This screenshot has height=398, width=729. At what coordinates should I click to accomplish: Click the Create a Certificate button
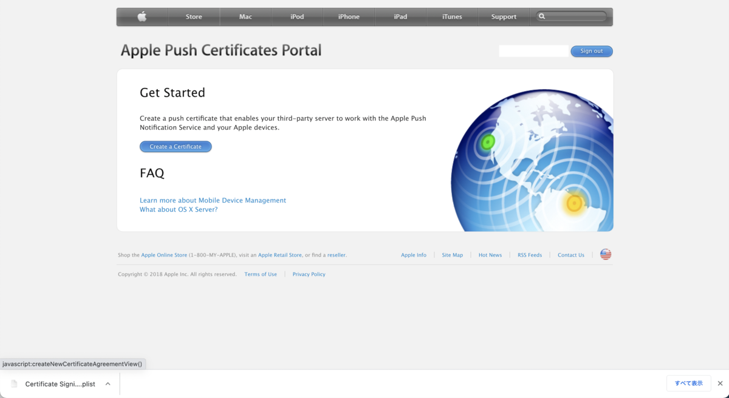point(176,146)
